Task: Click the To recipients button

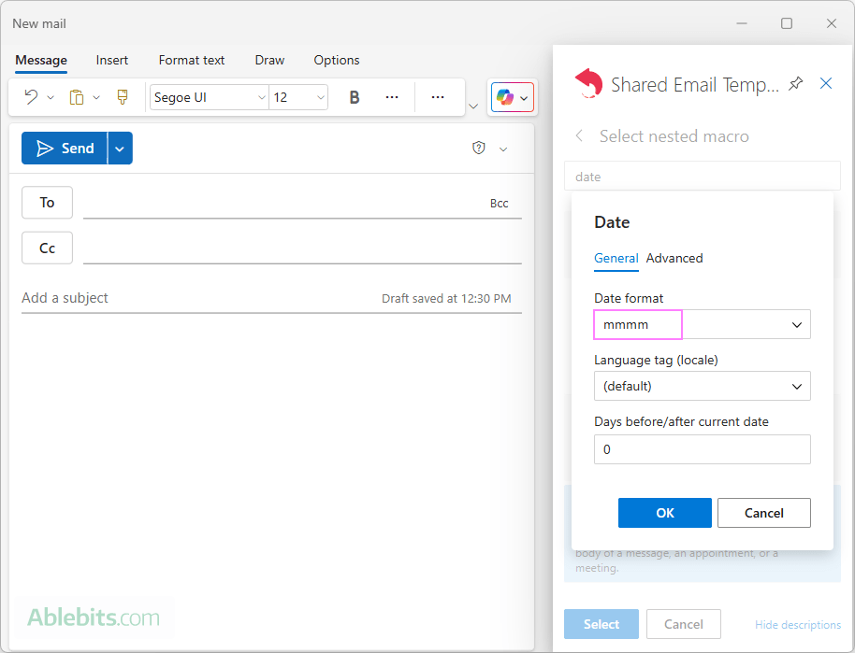Action: click(x=47, y=203)
